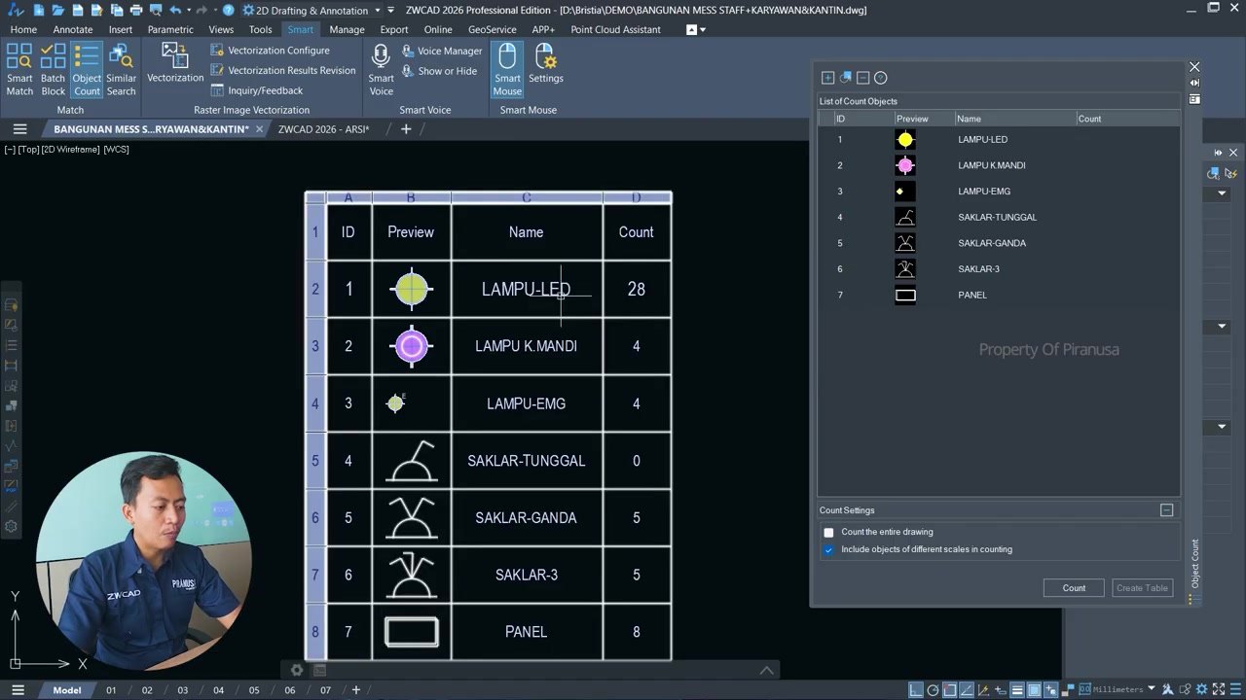The image size is (1246, 700).
Task: Open Inquiry/Feedback
Action: pyautogui.click(x=257, y=90)
